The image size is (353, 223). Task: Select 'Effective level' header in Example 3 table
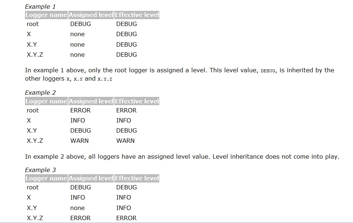point(137,178)
